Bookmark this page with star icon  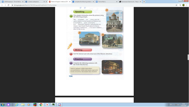tap(176, 5)
